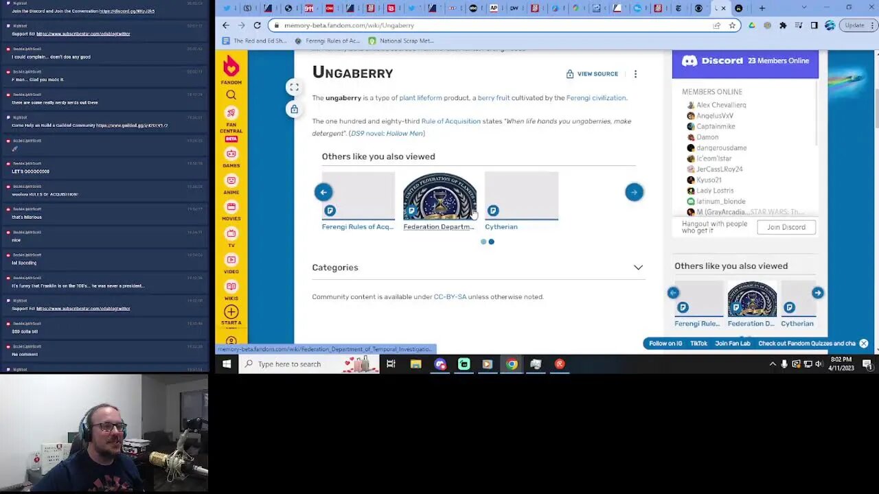879x494 pixels.
Task: Open The Red and Ed Sh... bookmark
Action: click(x=254, y=40)
